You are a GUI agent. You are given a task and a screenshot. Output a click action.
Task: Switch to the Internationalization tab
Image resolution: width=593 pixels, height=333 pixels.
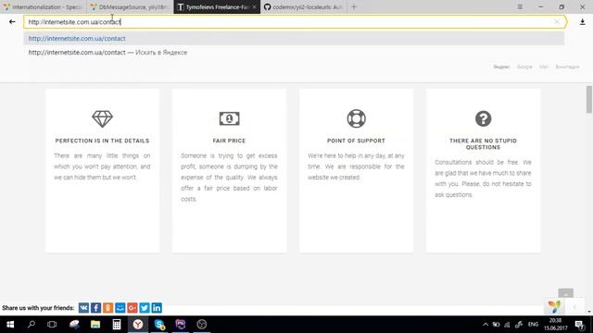tap(44, 6)
